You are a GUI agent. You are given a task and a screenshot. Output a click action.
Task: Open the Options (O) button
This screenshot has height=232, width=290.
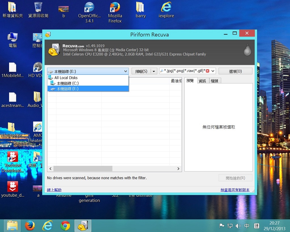(x=235, y=71)
